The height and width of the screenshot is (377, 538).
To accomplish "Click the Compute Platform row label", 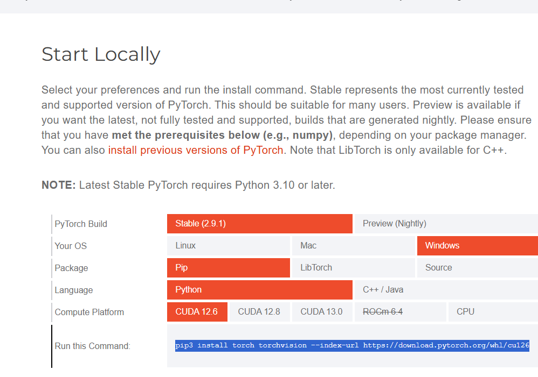I will pos(89,312).
